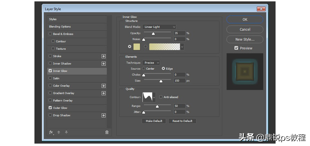Select the Inner Glow effect row

pos(77,71)
